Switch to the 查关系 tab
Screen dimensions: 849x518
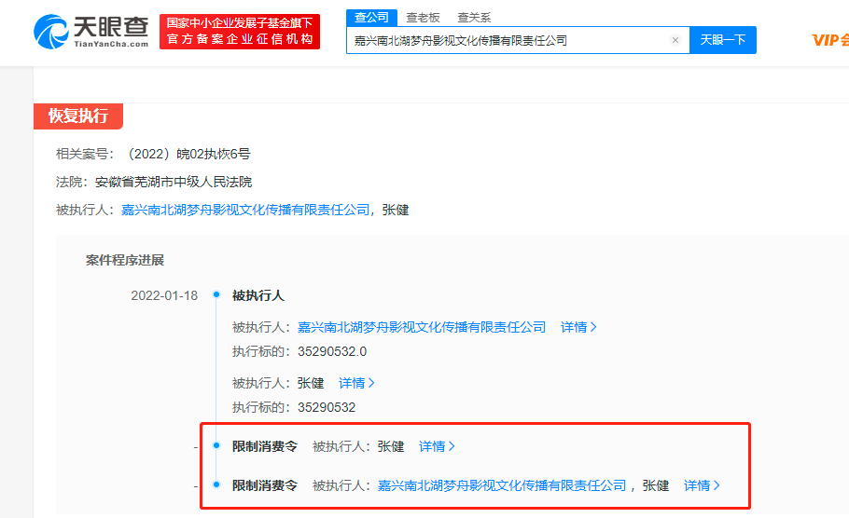click(474, 18)
